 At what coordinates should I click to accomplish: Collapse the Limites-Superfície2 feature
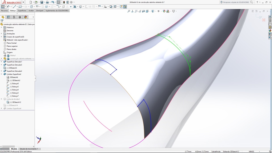tap(1, 74)
